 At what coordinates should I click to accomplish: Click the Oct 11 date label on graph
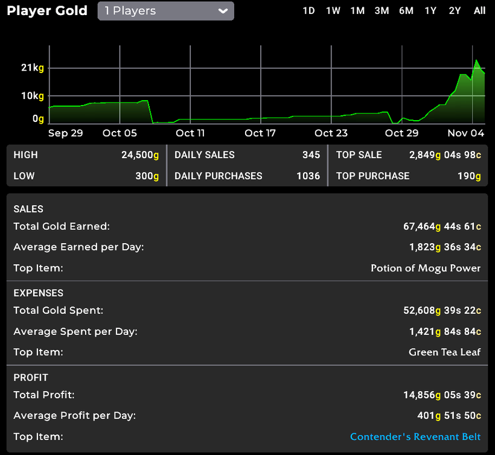tap(190, 133)
